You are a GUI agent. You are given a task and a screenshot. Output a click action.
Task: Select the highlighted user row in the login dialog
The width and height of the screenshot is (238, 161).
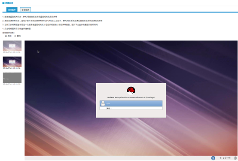point(131,103)
